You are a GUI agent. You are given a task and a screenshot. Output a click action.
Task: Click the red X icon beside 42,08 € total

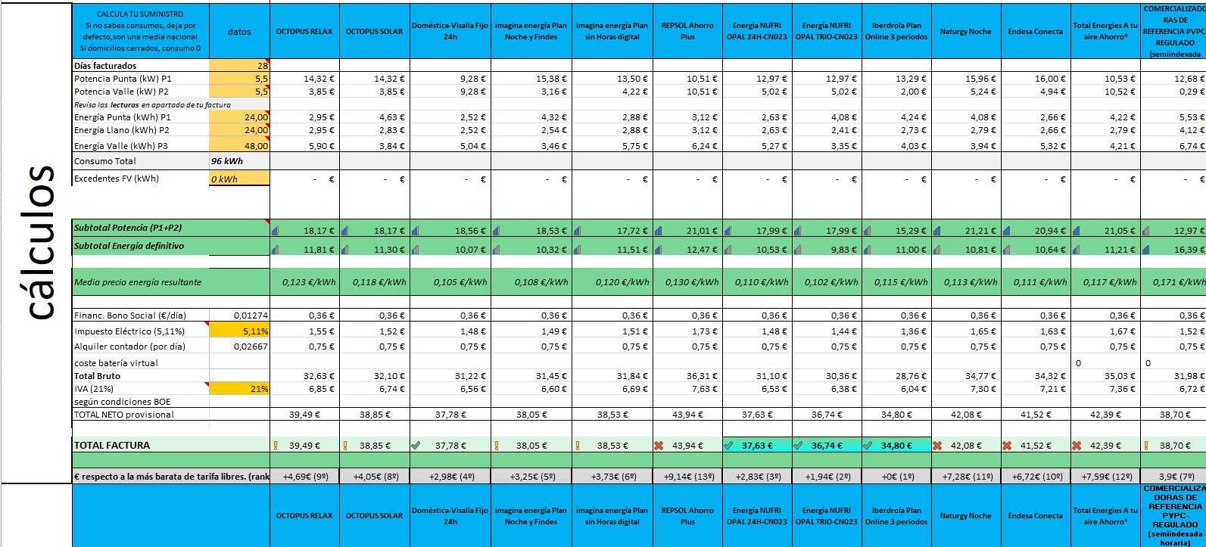pos(937,446)
